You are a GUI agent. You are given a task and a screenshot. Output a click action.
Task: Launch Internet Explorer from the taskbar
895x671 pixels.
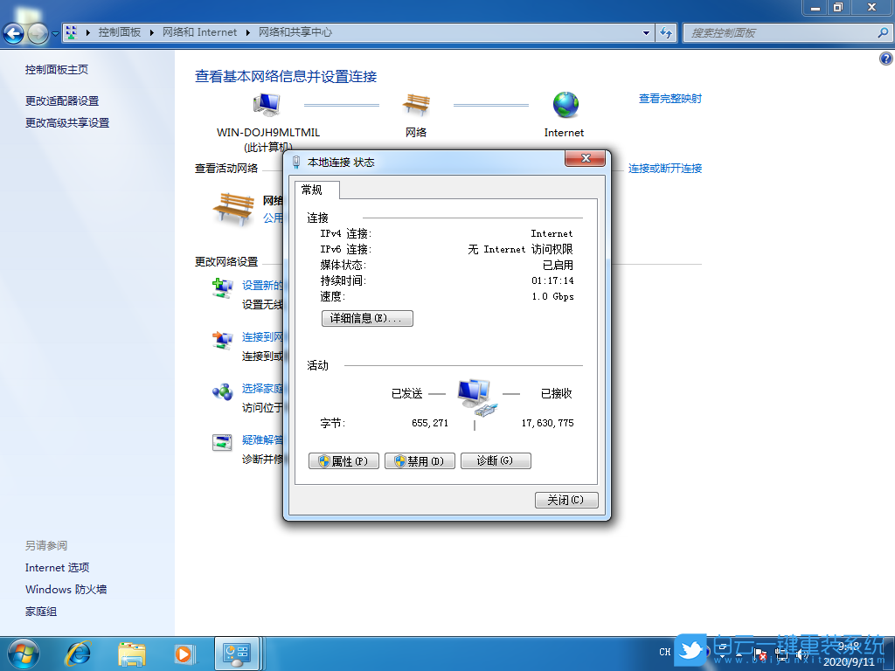coord(79,653)
